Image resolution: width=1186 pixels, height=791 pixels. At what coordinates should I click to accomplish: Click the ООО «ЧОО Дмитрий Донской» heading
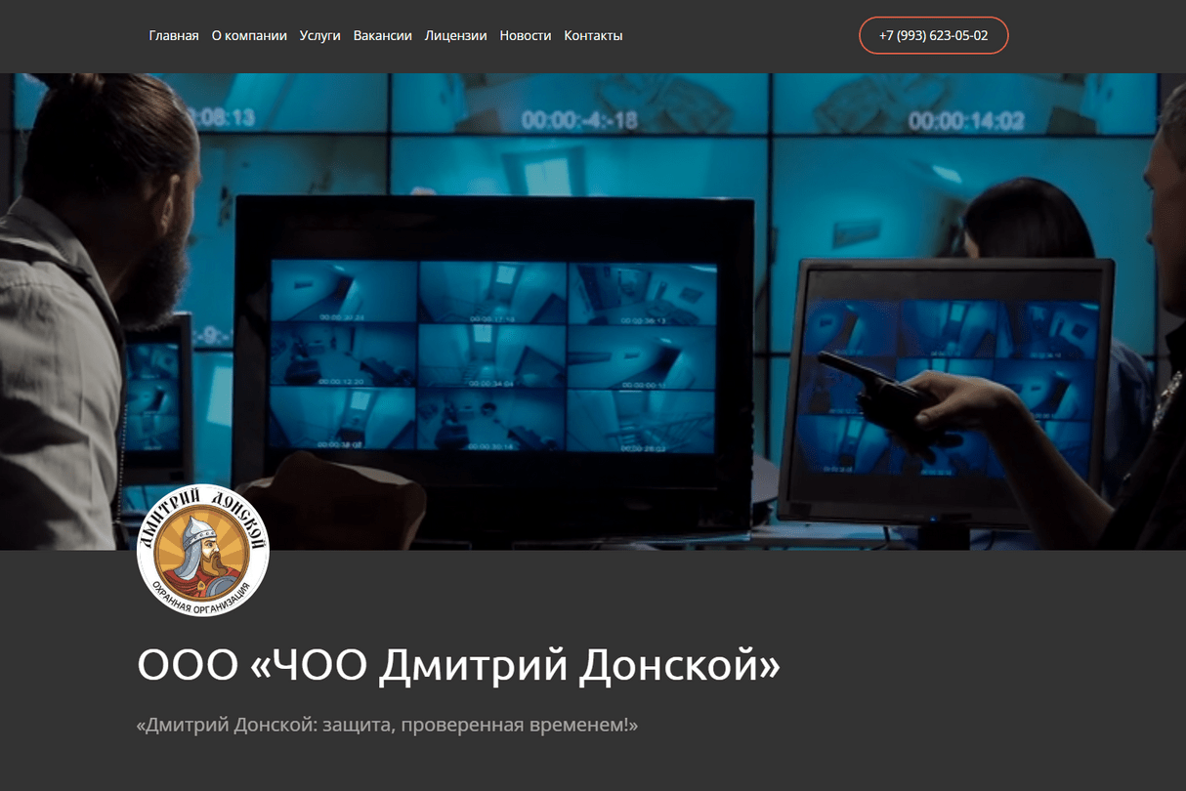pyautogui.click(x=459, y=667)
